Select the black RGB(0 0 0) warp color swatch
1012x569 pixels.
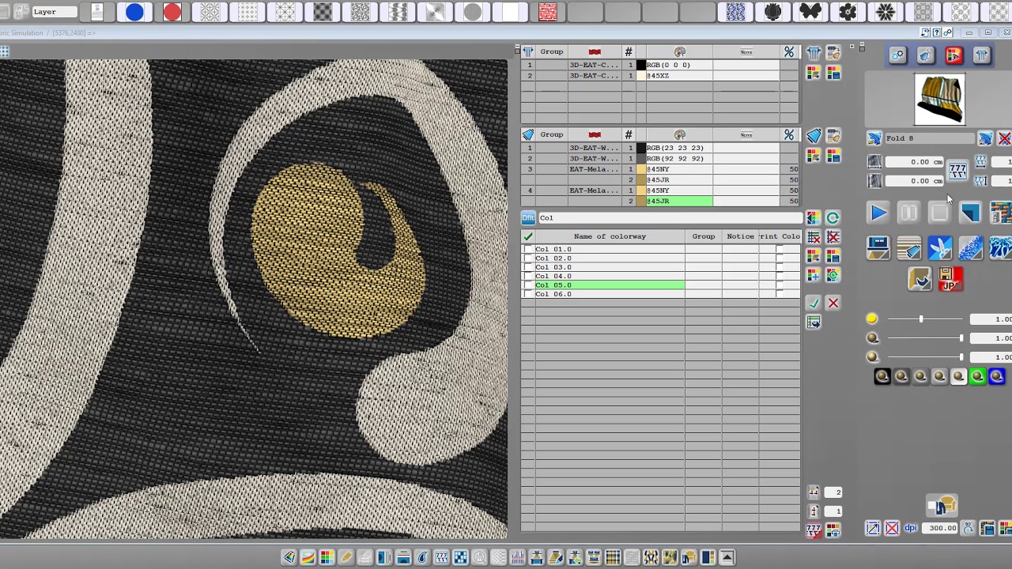(x=640, y=65)
